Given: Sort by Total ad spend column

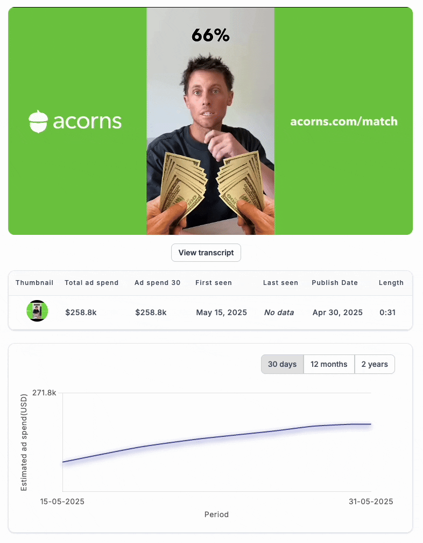Looking at the screenshot, I should coord(91,283).
